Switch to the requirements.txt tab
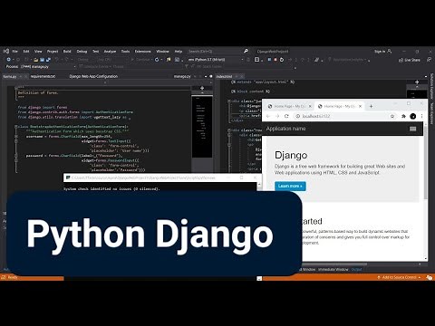The image size is (435, 326). (43, 77)
